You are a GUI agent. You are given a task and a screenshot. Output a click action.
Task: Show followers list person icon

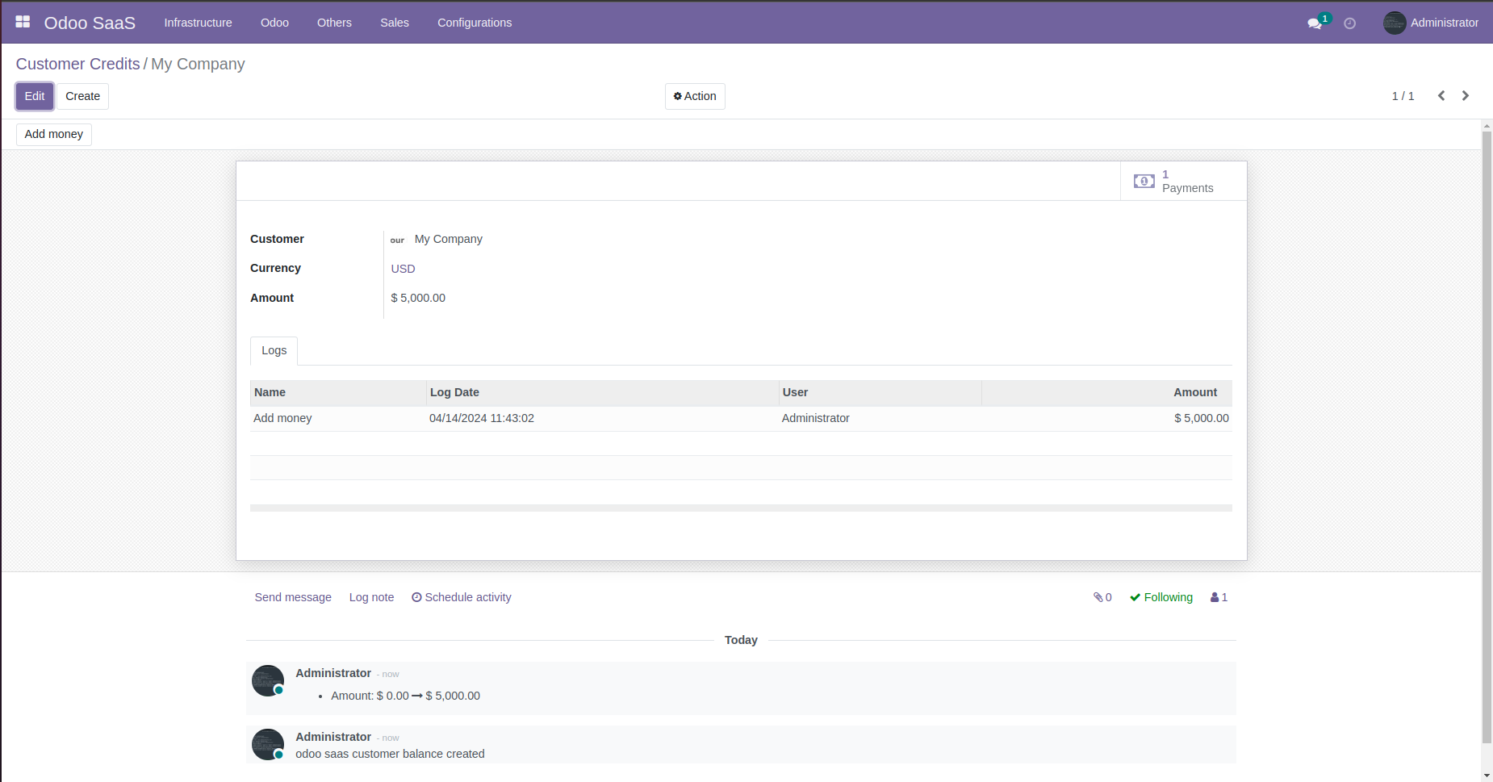[x=1219, y=597]
